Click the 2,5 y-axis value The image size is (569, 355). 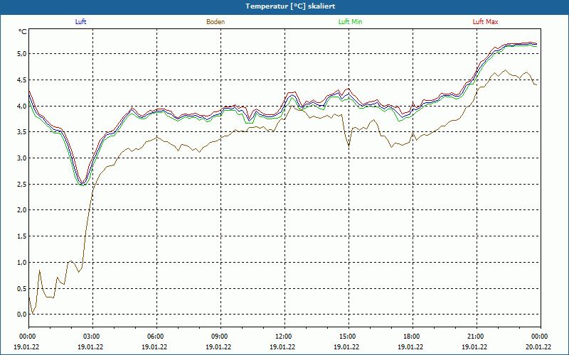pos(22,184)
